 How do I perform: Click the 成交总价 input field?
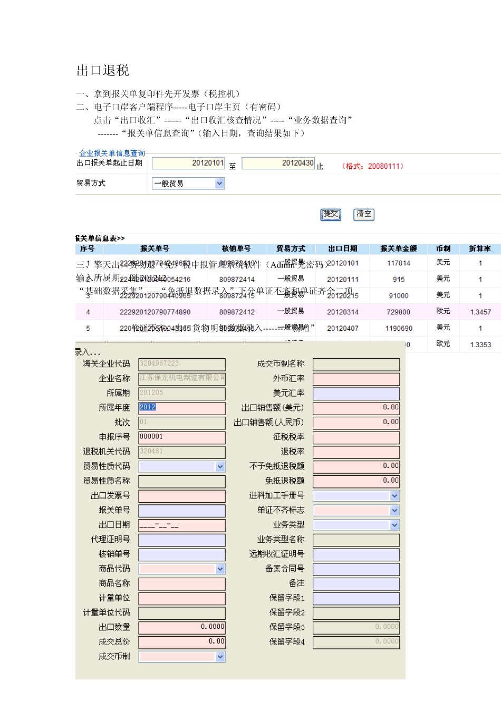click(182, 642)
